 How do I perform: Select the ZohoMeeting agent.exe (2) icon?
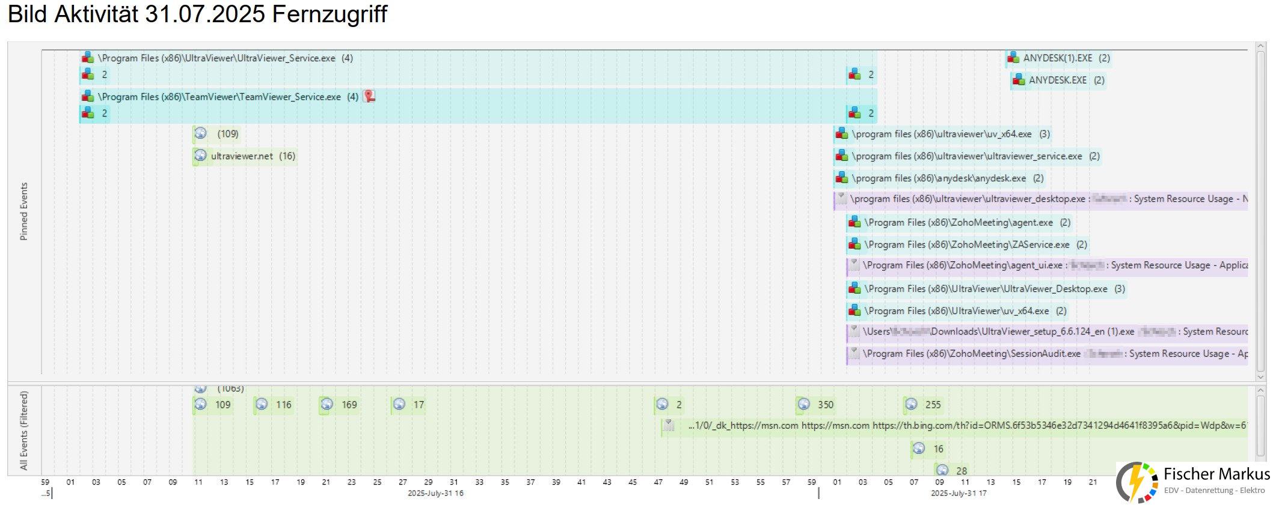pyautogui.click(x=854, y=222)
